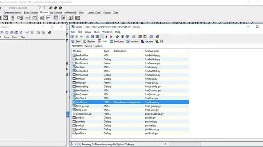This screenshot has height=147, width=263.
Task: Click the forward arrow in Editor toolbar
Action: point(81,37)
